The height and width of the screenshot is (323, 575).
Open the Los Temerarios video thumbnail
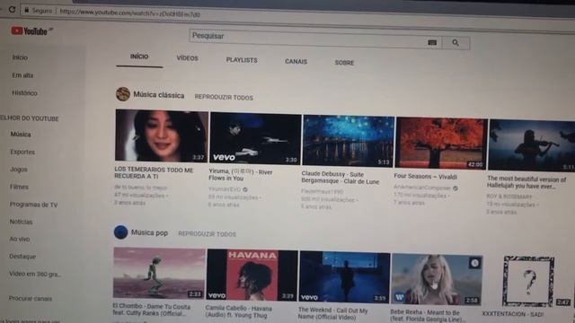(x=162, y=135)
